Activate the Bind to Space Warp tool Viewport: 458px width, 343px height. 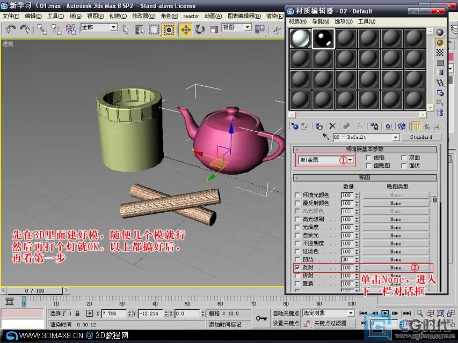pos(70,29)
